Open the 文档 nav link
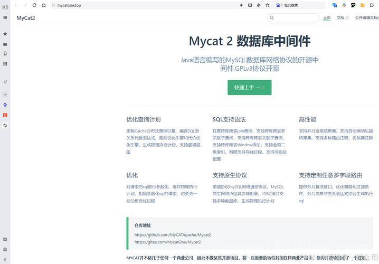 coord(342,18)
